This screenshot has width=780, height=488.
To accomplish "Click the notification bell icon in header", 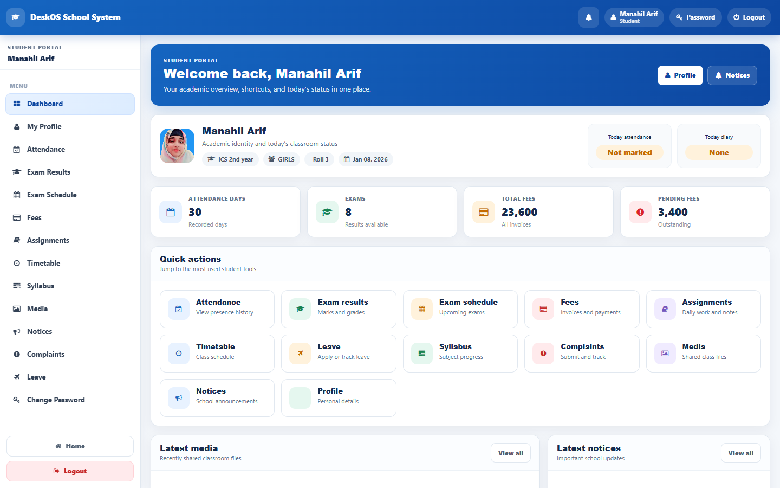I will [589, 17].
